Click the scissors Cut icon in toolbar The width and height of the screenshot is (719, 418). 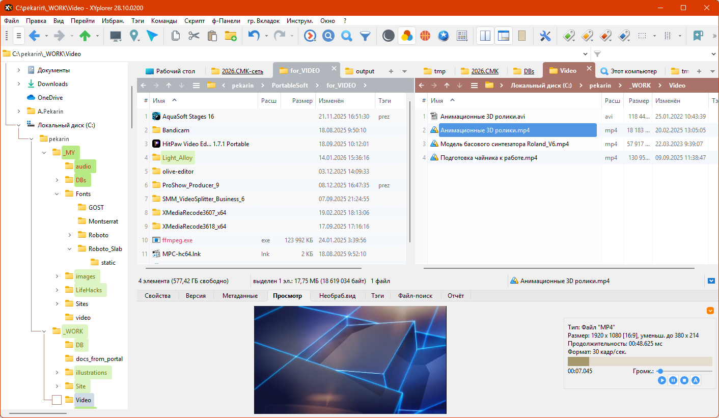193,36
